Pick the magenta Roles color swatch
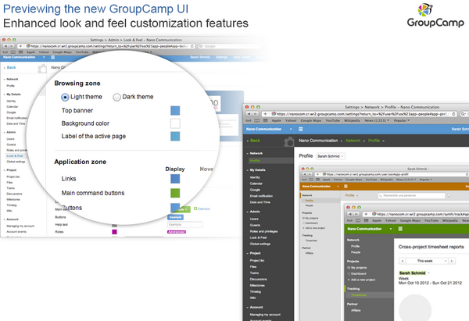 pos(114,232)
